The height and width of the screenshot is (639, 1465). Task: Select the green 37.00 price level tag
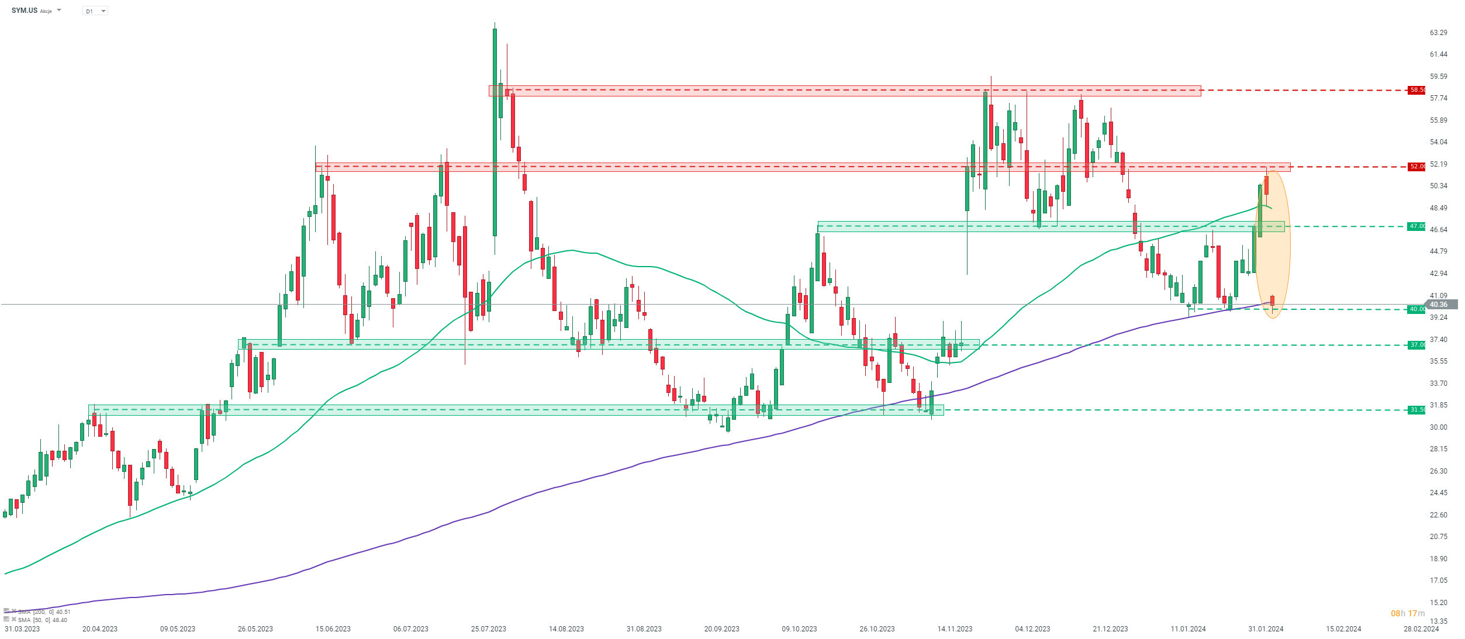(1416, 345)
